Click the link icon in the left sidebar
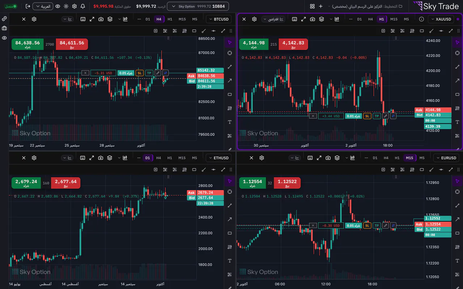The width and height of the screenshot is (463, 289). 4,18
